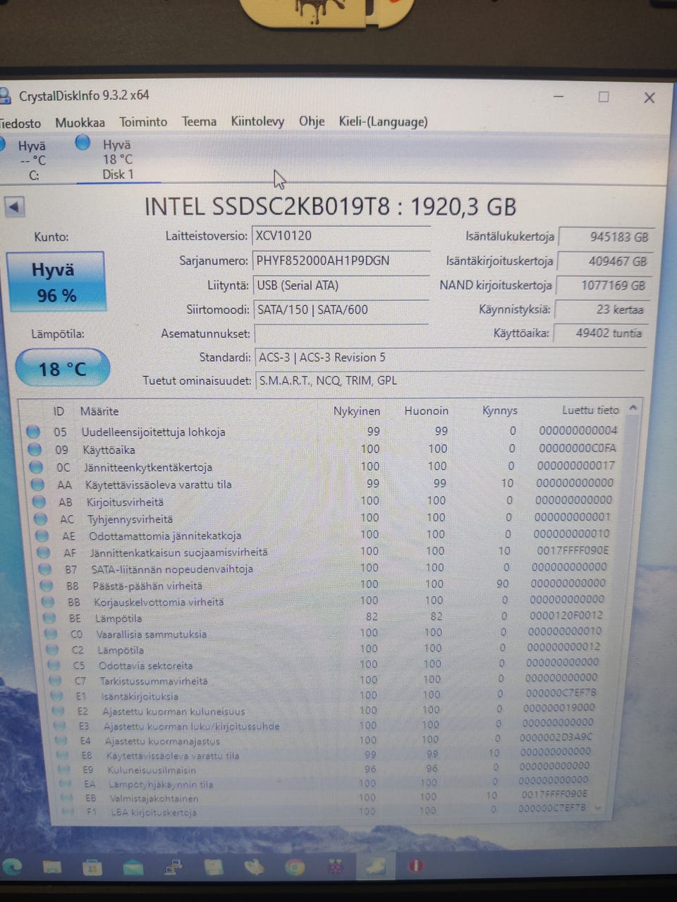Click the NAND kirjoituskertoja value 1077169 GB
The image size is (677, 902).
tap(604, 285)
